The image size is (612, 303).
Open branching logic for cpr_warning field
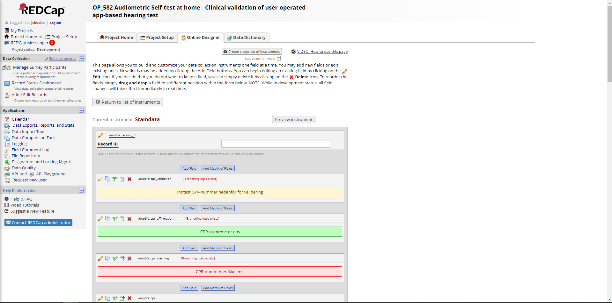pos(115,258)
